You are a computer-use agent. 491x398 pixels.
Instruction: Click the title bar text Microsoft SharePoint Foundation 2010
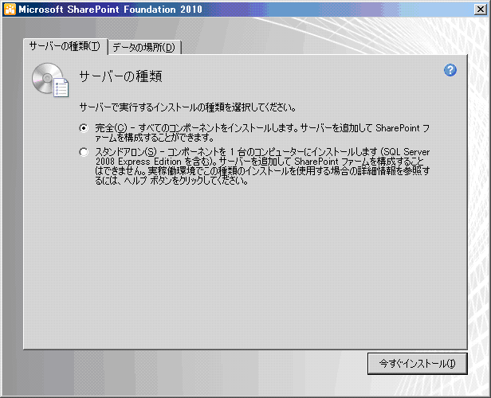tap(110, 10)
